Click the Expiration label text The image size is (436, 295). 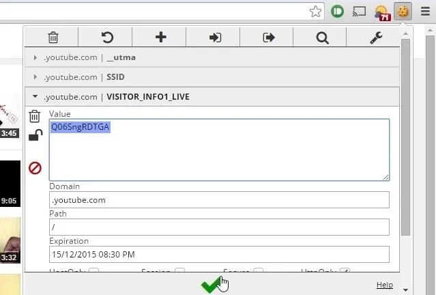(x=69, y=241)
